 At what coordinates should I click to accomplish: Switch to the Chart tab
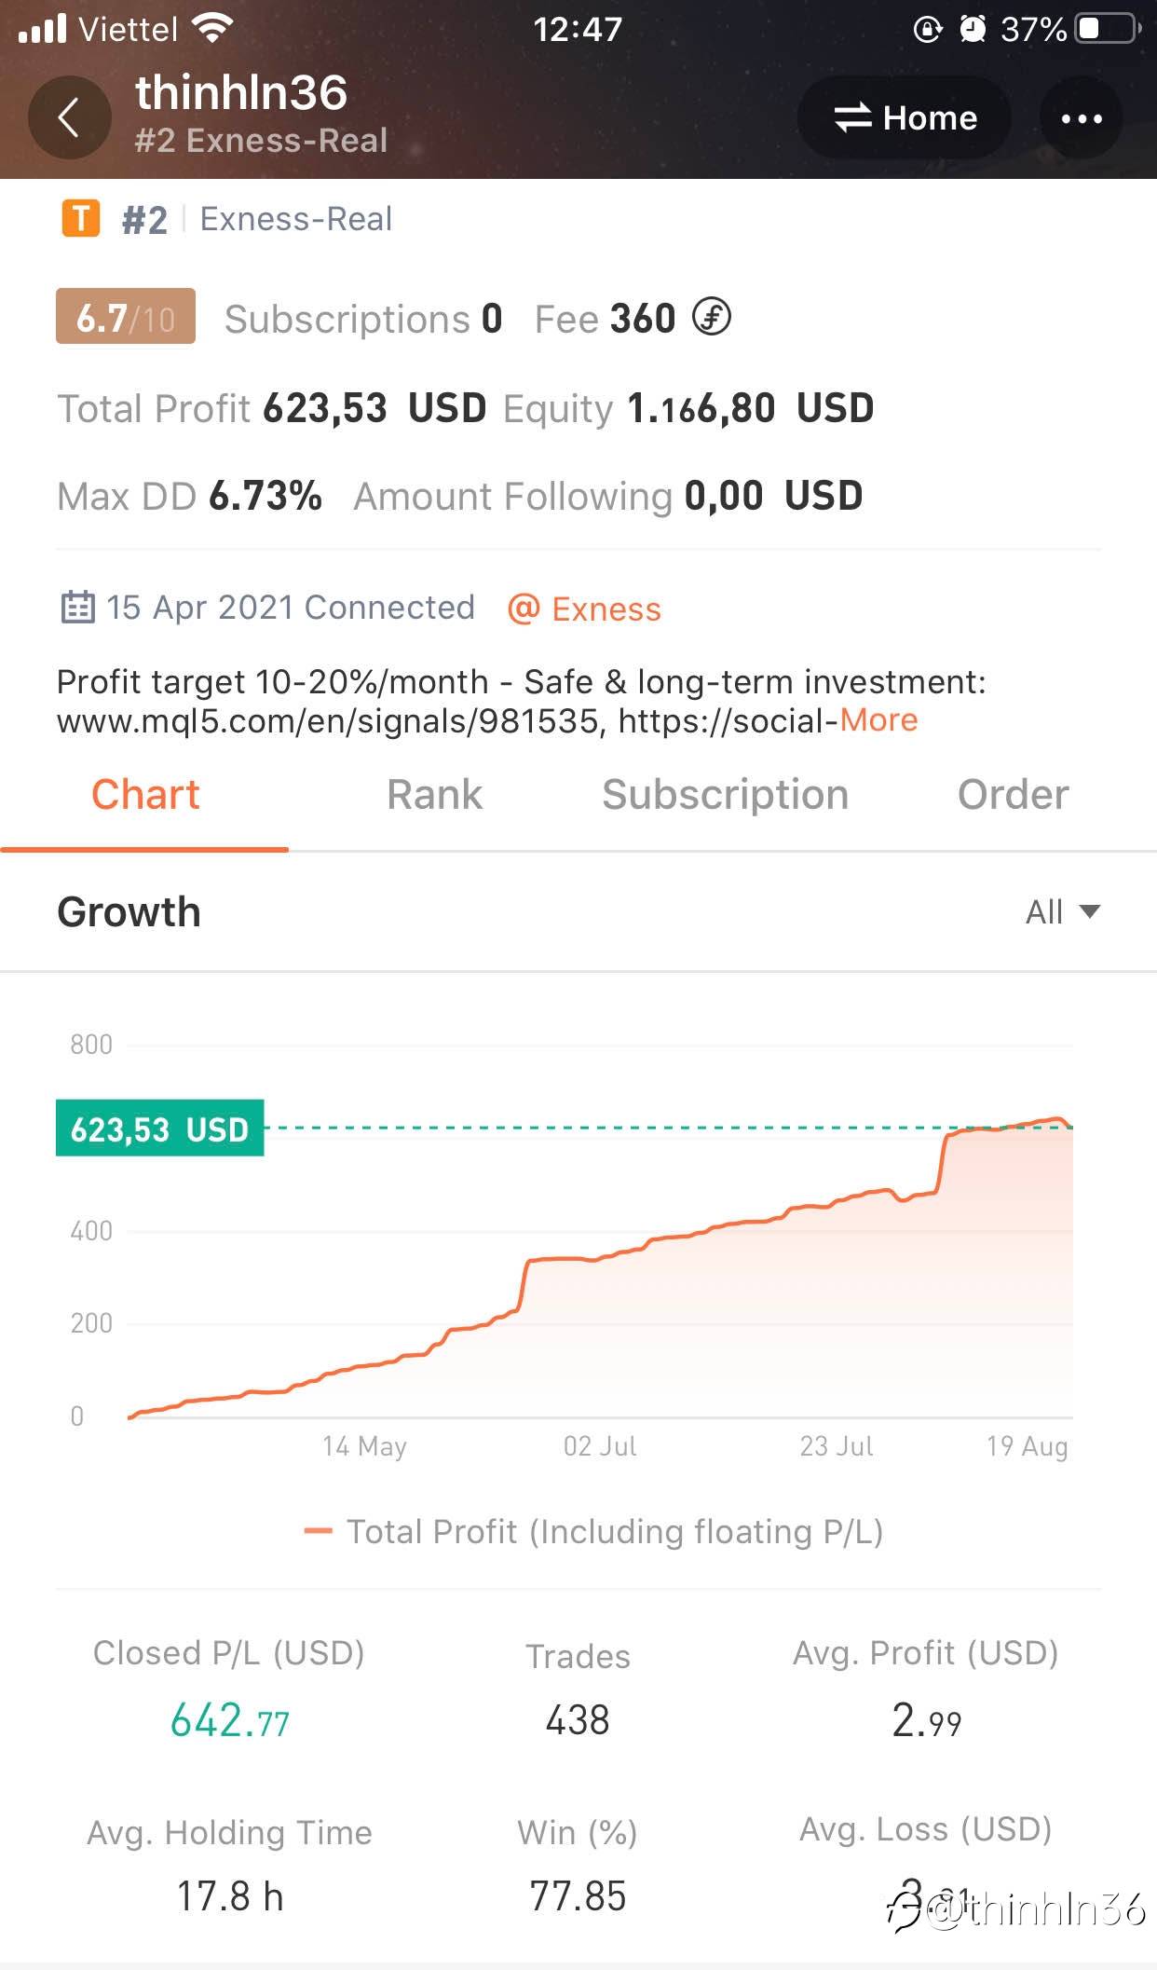145,795
